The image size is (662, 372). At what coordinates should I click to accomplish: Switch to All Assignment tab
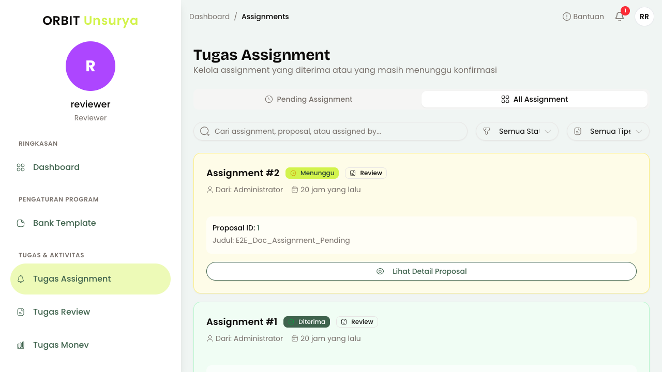(534, 99)
